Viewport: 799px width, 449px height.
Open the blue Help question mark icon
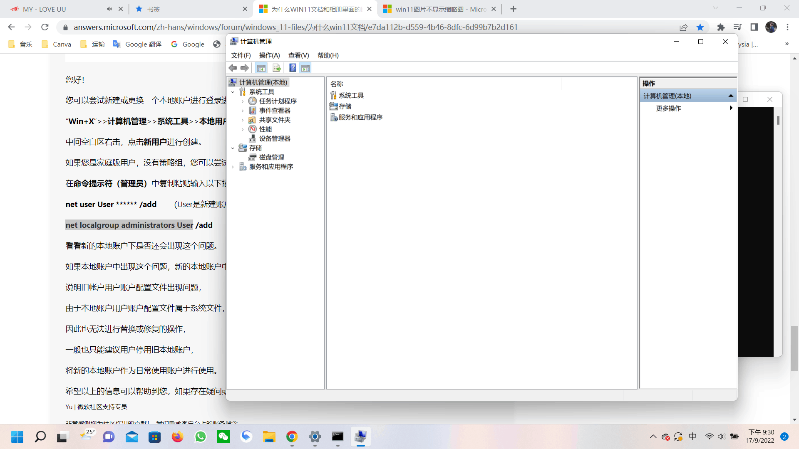(x=293, y=68)
